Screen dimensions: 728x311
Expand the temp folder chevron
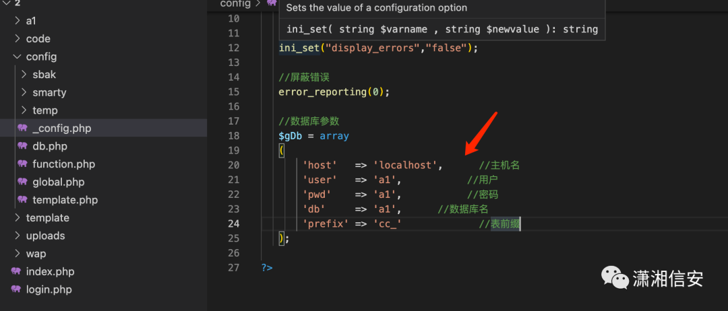[24, 110]
